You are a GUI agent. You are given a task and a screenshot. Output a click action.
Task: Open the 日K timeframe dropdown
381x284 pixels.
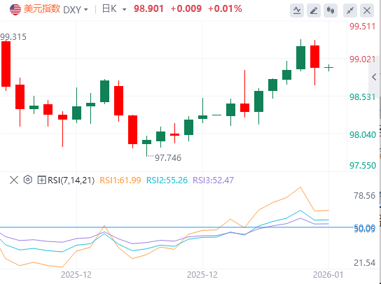(114, 9)
